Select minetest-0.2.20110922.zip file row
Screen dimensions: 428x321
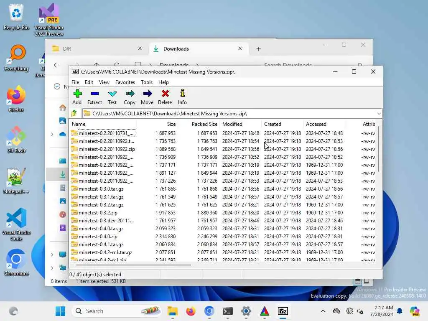pyautogui.click(x=223, y=149)
